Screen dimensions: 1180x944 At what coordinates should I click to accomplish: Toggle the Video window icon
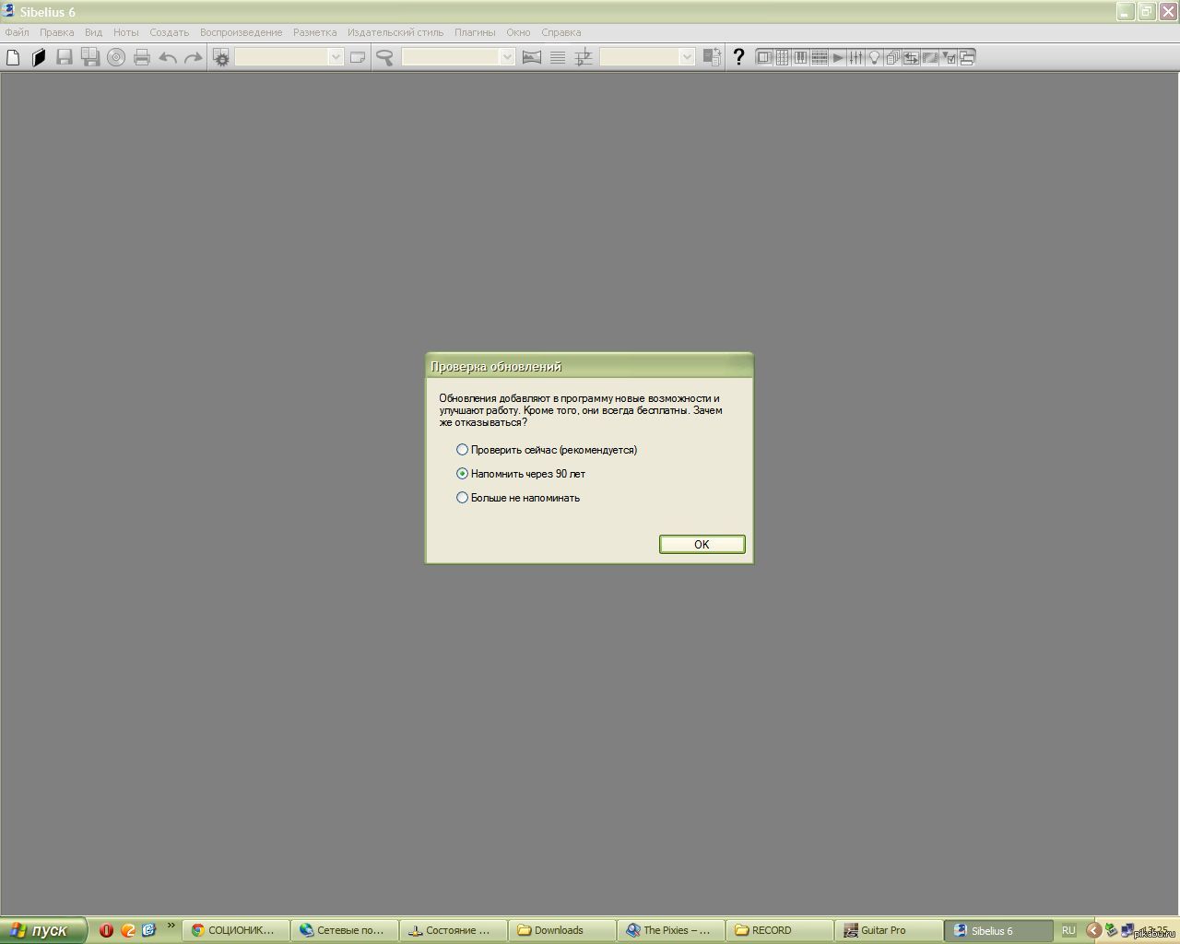(x=930, y=57)
